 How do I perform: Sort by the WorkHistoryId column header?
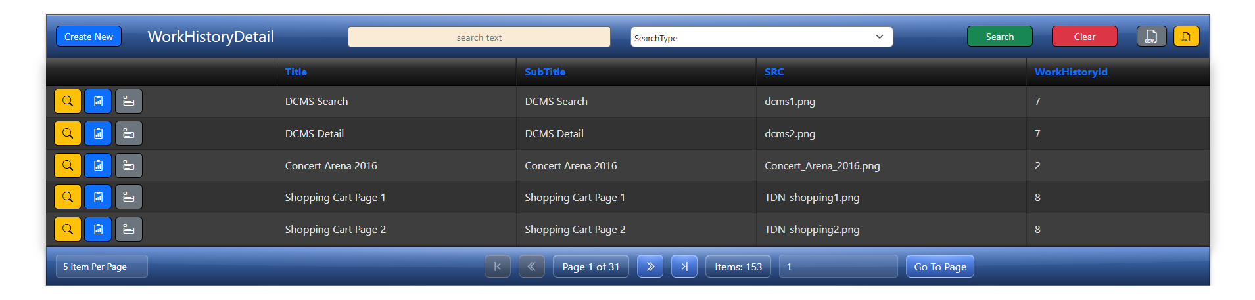[1071, 72]
